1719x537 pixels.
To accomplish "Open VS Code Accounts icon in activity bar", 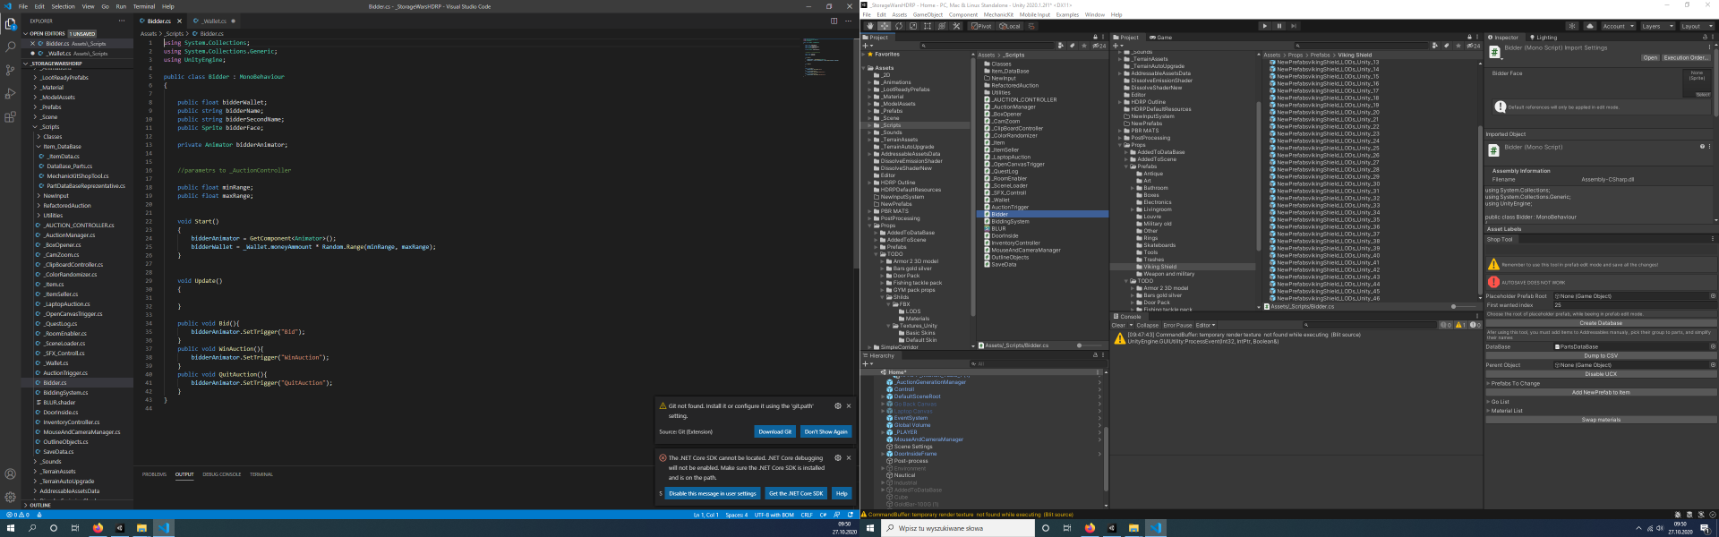I will tap(11, 474).
